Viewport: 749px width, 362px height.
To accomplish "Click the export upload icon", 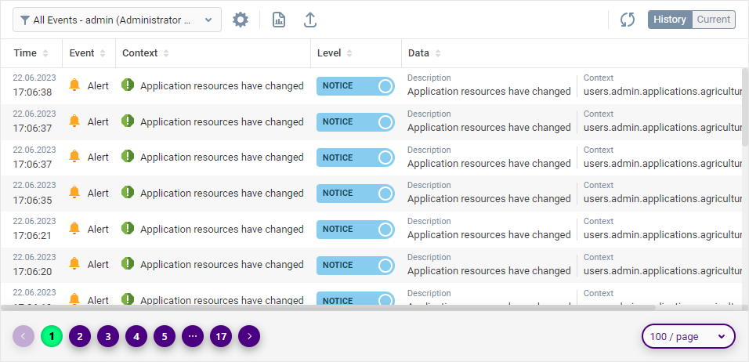I will (310, 20).
